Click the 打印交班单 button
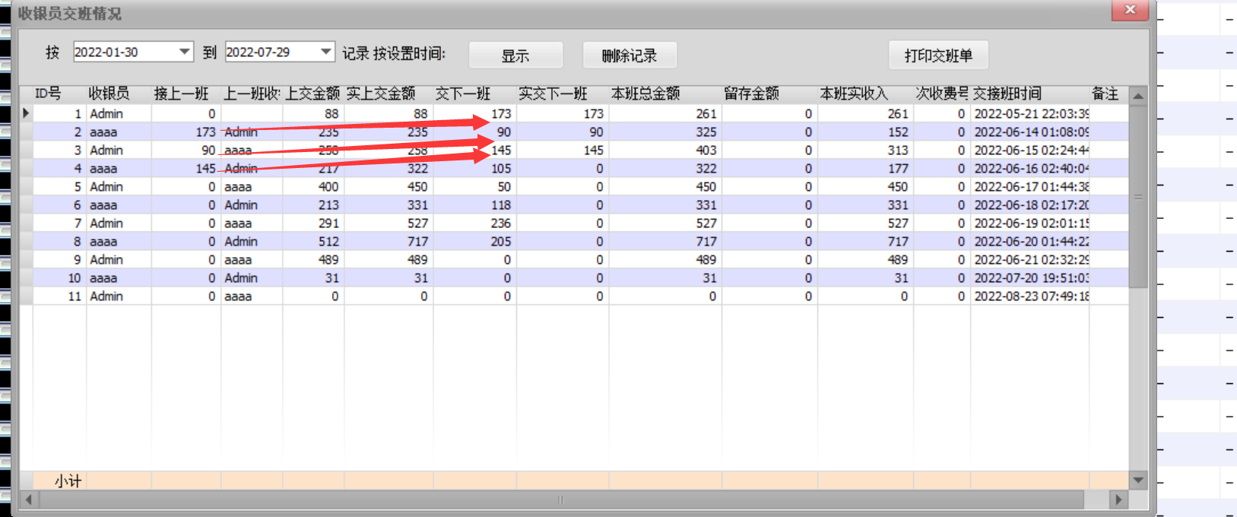 (937, 56)
